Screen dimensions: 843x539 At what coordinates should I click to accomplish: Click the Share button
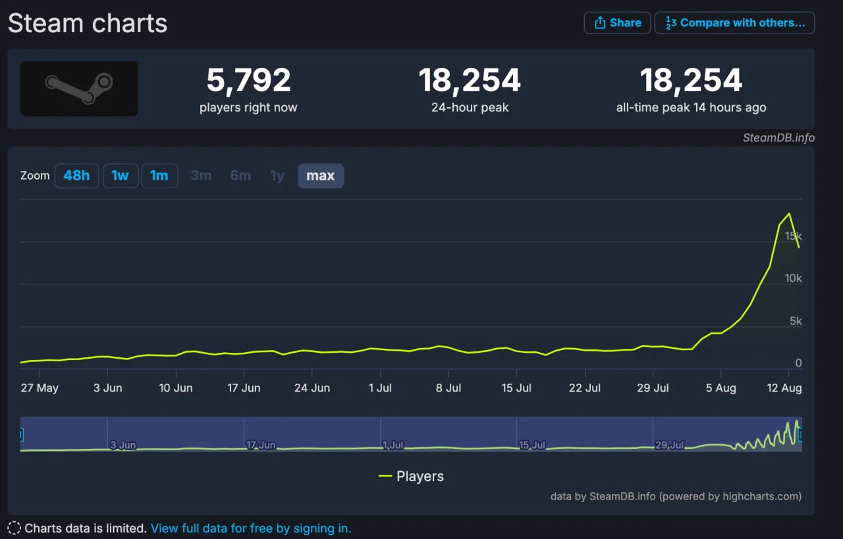click(617, 22)
